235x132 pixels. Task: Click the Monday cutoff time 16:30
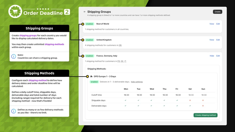(126, 95)
